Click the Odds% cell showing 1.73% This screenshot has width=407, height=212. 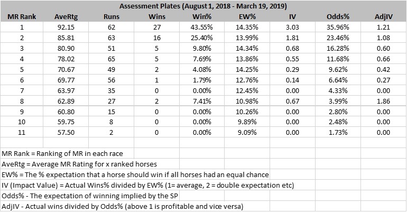338,132
